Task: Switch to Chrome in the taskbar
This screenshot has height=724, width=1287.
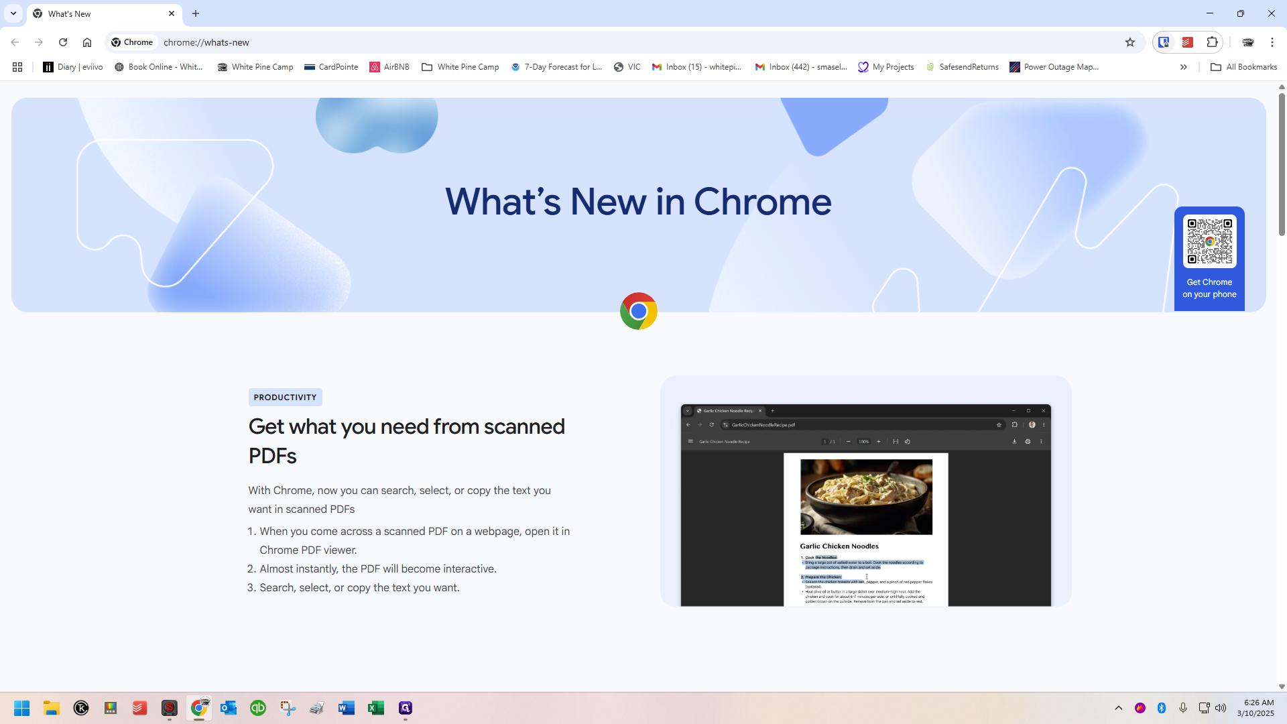Action: (199, 708)
